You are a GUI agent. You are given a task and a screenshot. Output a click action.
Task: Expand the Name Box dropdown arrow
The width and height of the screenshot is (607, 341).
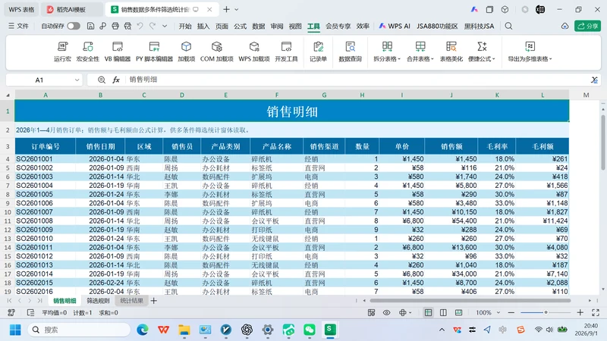[x=77, y=80]
